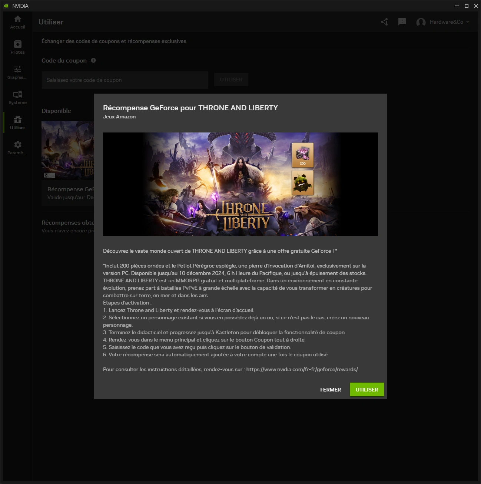
Task: Expand the Hardware&Co account dropdown arrow
Action: pos(468,22)
